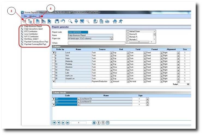Viewport: 202px width, 135px height.
Task: Click the magnifier Search icon
Action: tap(70, 21)
